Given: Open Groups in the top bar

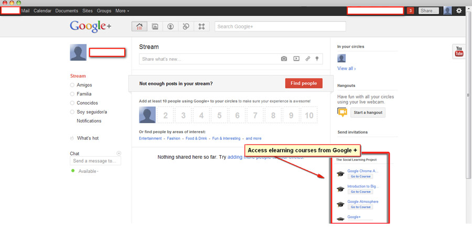Looking at the screenshot, I should pos(104,11).
